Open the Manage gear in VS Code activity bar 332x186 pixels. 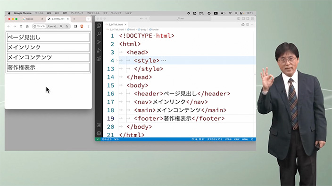[x=99, y=133]
